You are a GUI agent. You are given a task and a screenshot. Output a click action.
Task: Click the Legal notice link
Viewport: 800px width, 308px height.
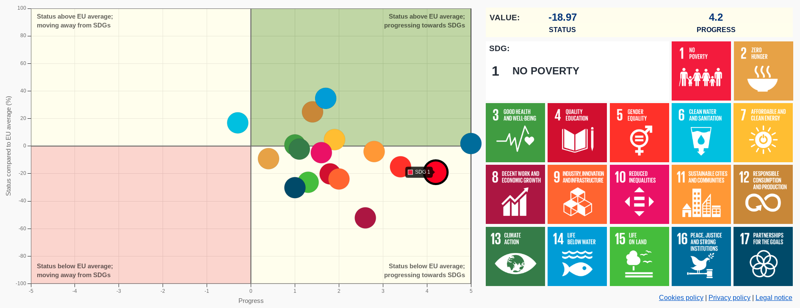point(773,298)
